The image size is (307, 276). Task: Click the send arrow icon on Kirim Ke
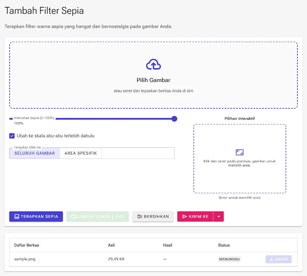[185, 216]
